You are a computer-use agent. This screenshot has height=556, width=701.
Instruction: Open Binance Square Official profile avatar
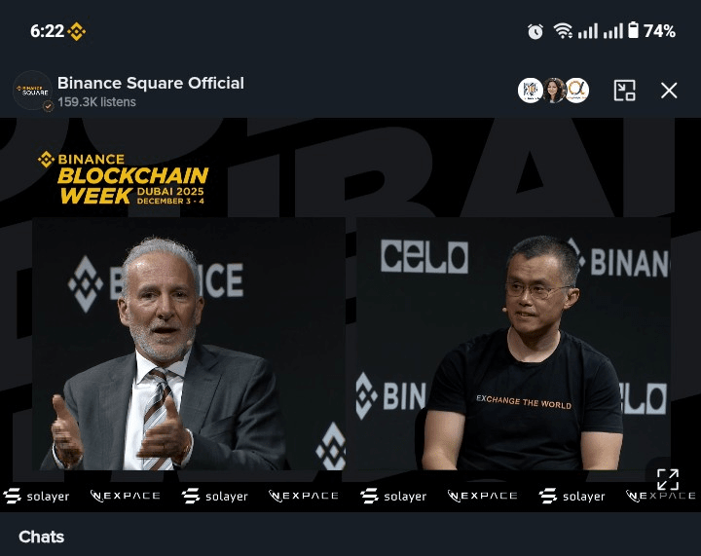[x=33, y=91]
